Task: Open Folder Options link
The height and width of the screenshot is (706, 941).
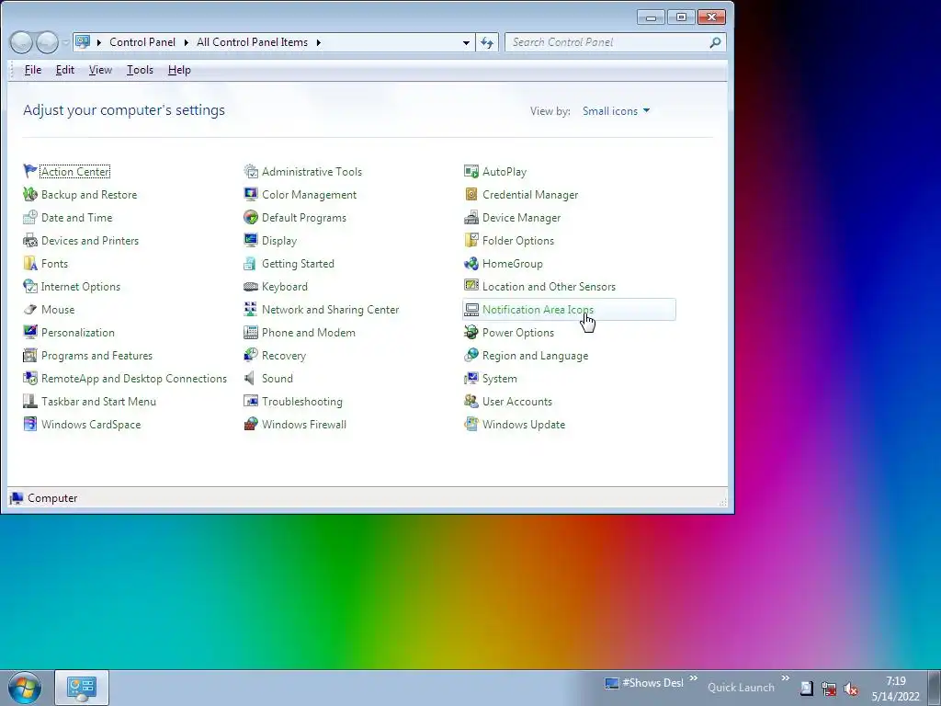Action: [518, 241]
